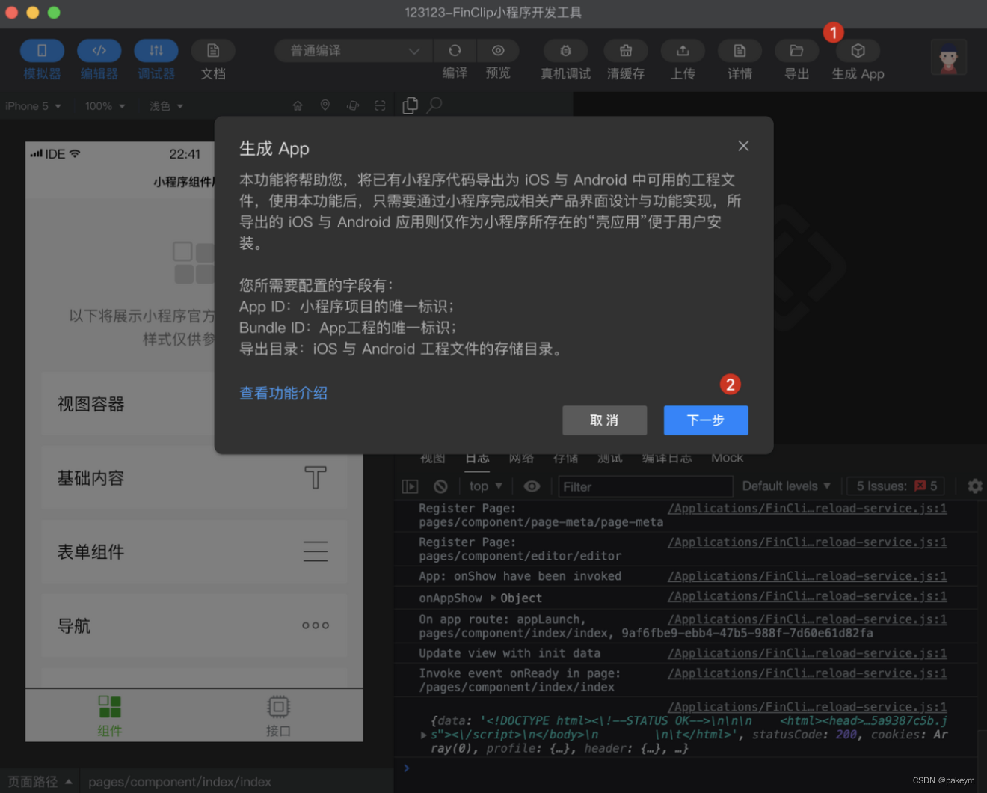
Task: Switch to the 调试器 (Debugger) icon
Action: pos(156,50)
